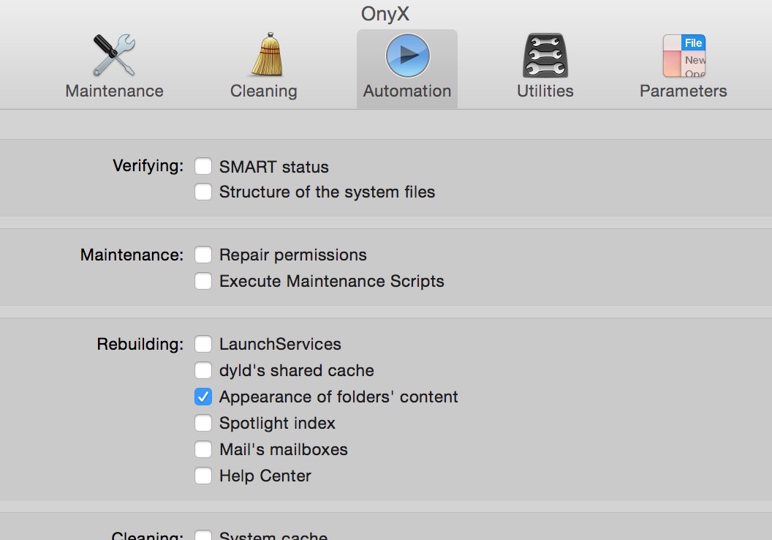Viewport: 772px width, 540px height.
Task: Enable the Repair permissions checkbox
Action: point(203,255)
